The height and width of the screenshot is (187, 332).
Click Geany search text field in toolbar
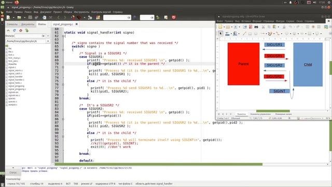tap(117, 18)
